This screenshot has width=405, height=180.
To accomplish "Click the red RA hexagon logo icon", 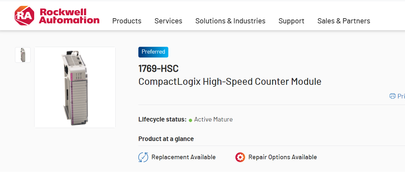I will [x=24, y=16].
